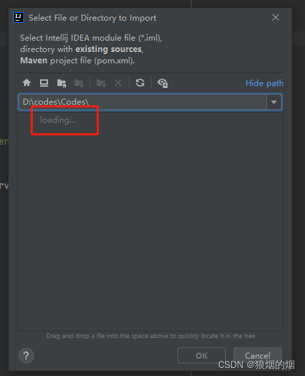Open the path history dropdown arrow
The image size is (305, 376).
tap(274, 102)
